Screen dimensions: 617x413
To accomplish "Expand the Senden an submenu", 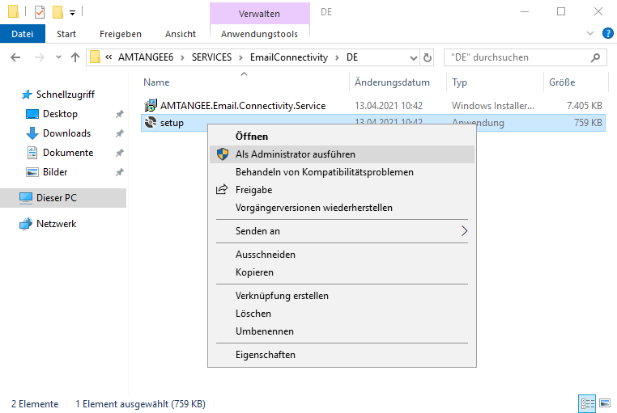I will pos(342,231).
